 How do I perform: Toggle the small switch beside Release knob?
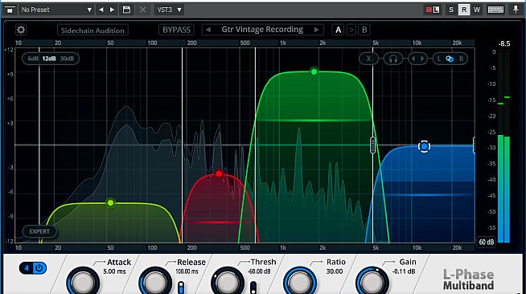click(181, 288)
